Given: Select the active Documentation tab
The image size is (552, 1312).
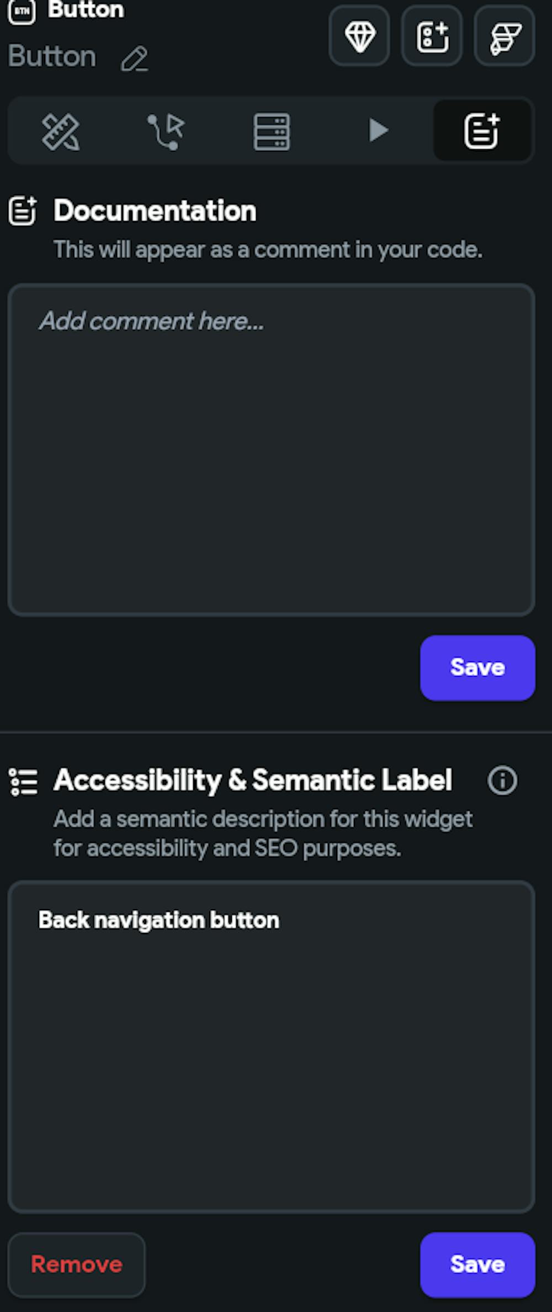Looking at the screenshot, I should click(482, 131).
